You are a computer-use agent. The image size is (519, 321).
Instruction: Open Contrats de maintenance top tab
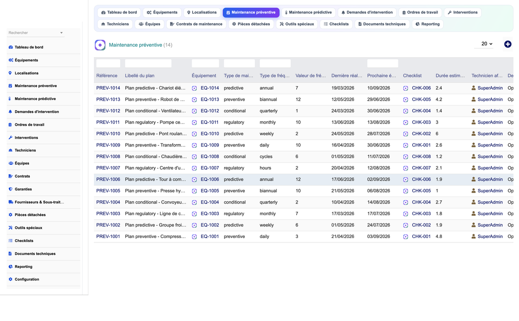point(196,24)
